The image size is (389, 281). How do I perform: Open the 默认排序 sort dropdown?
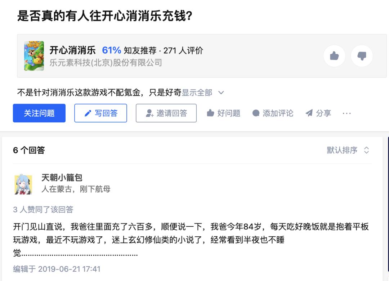[x=348, y=150]
